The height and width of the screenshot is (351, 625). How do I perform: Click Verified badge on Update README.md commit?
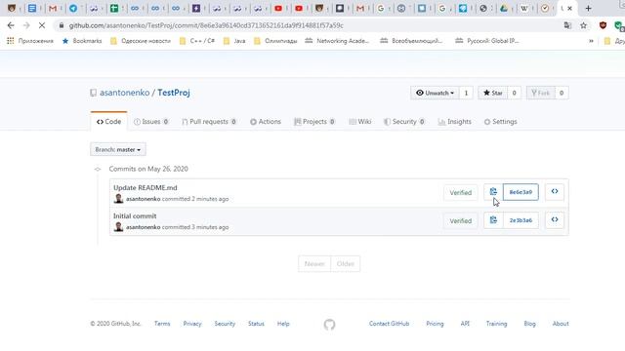(x=460, y=192)
